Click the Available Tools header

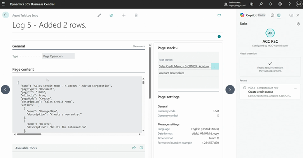point(26,148)
